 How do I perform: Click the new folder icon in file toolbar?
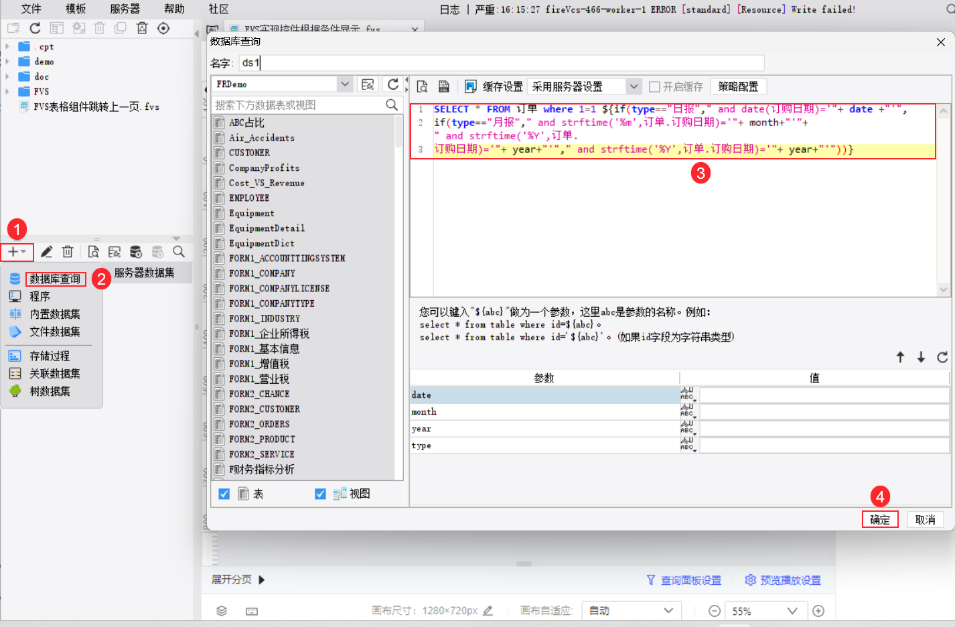pyautogui.click(x=13, y=28)
